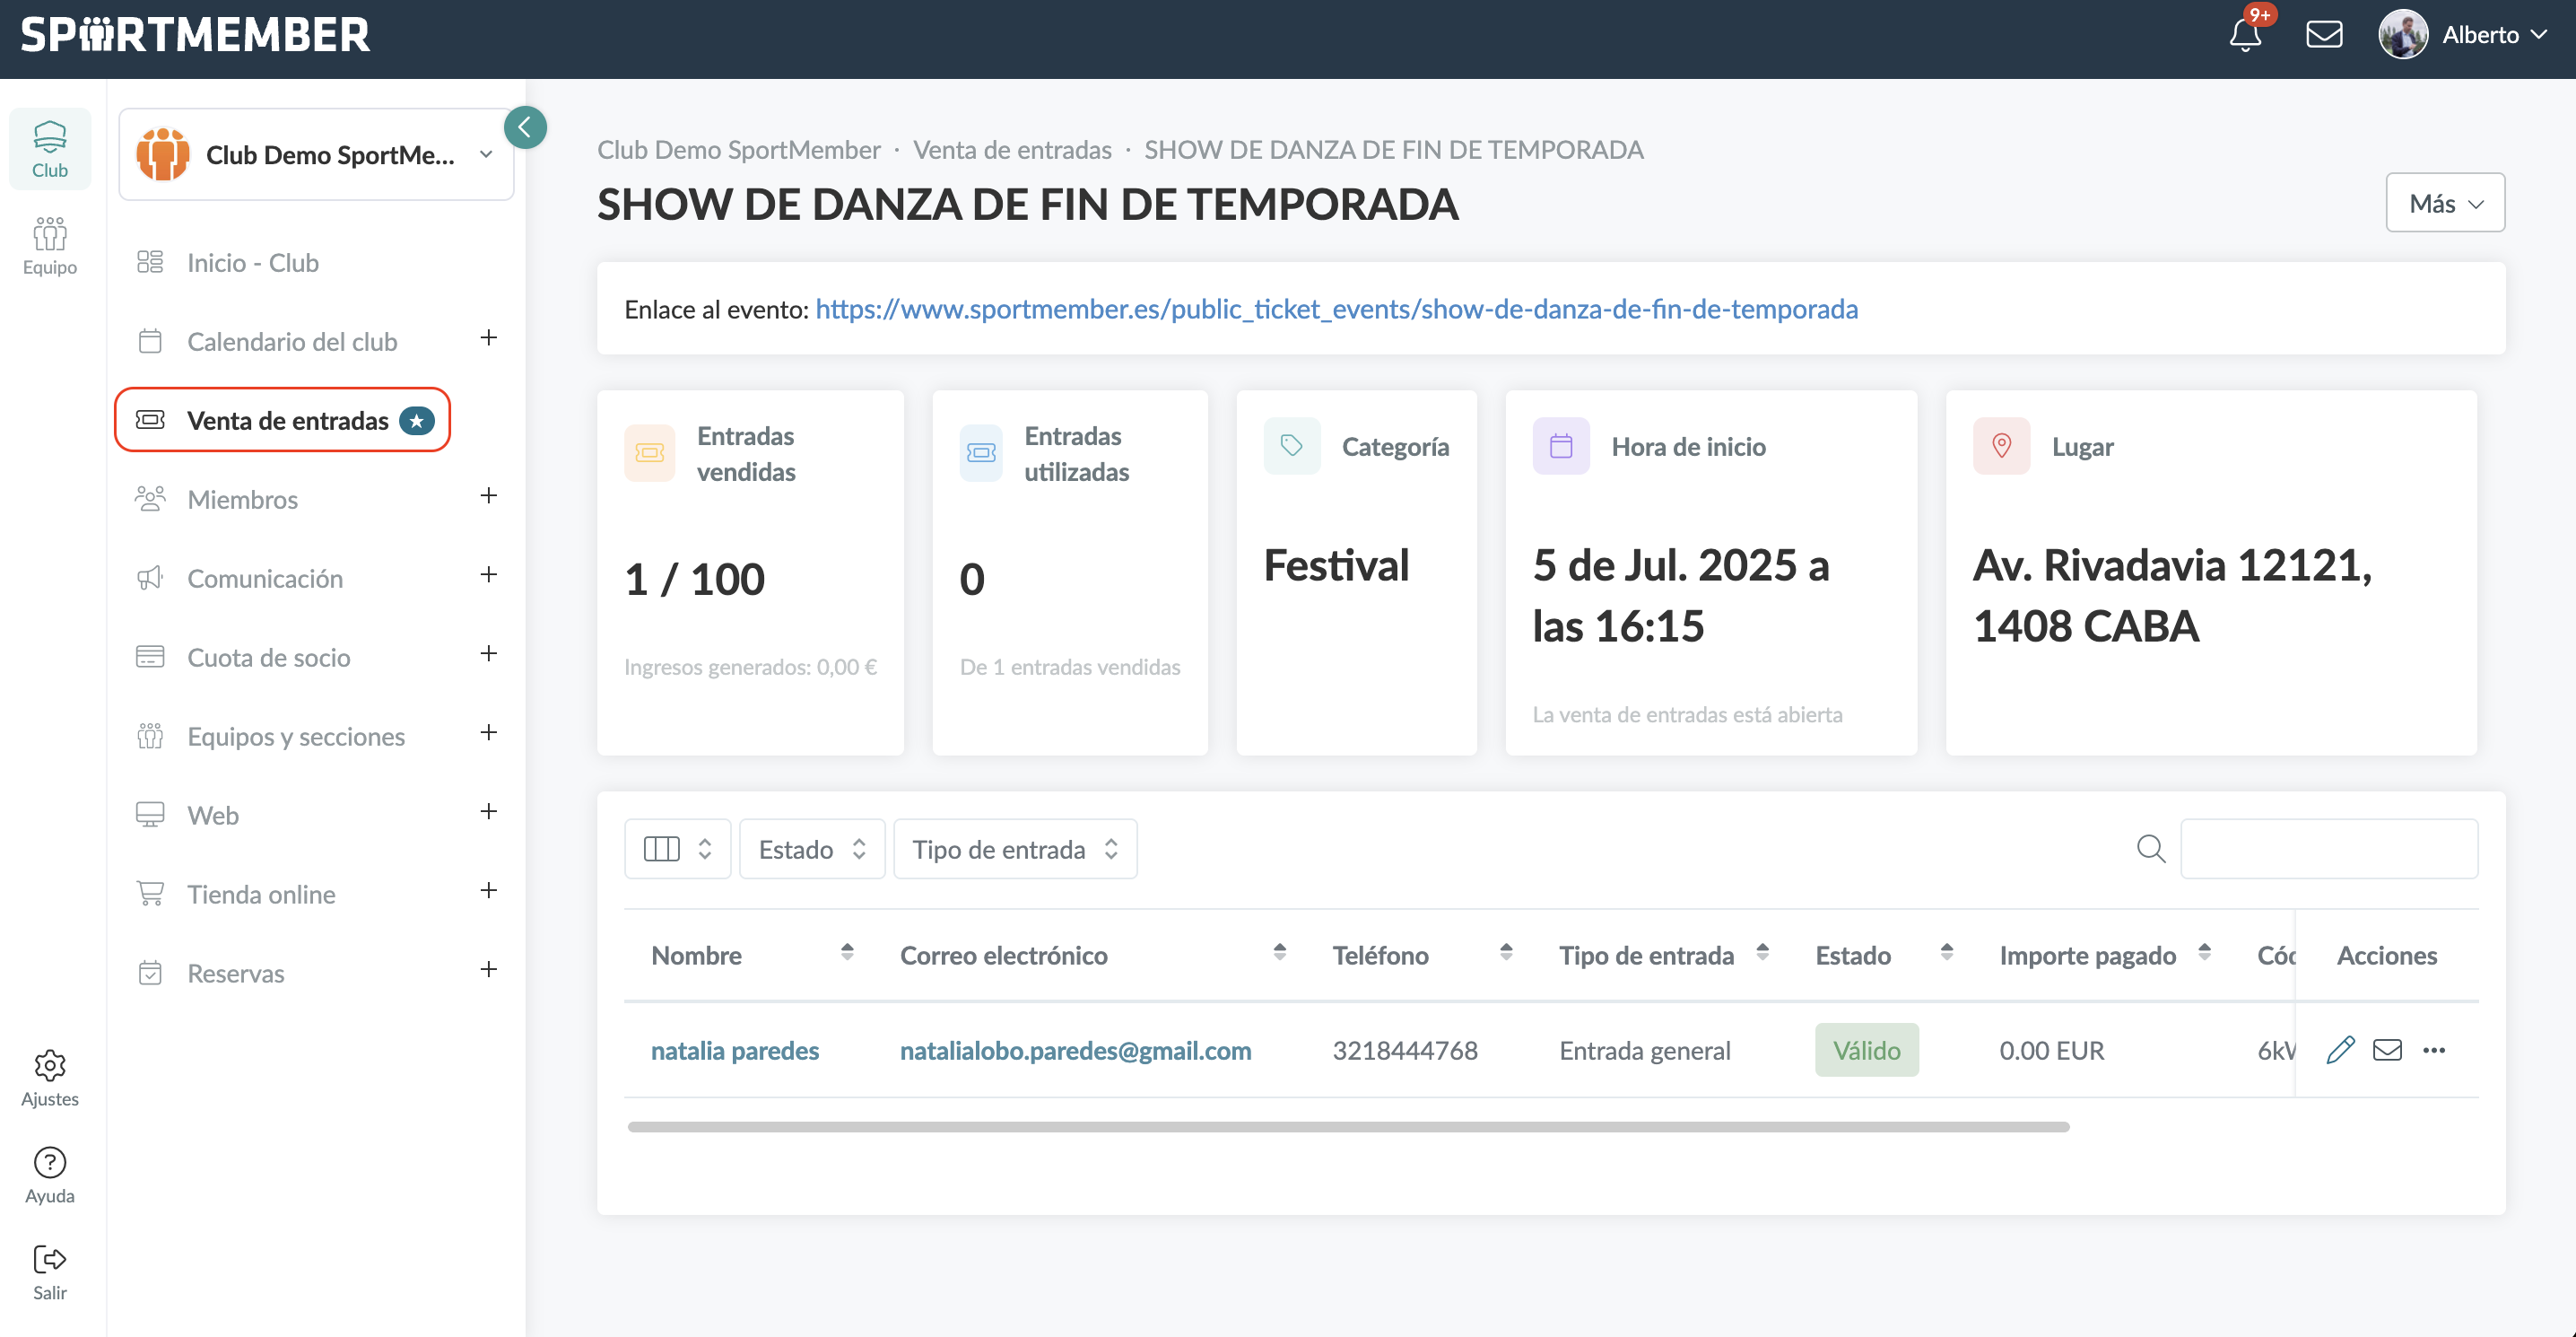Open the Estado filter dropdown

[x=811, y=850]
